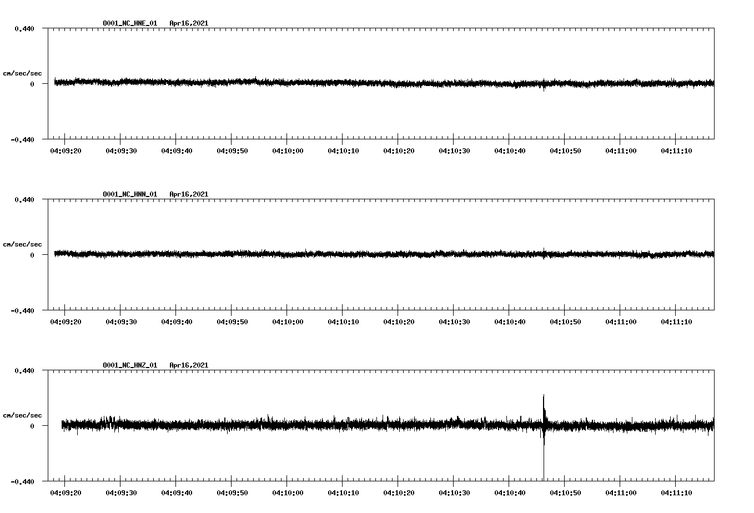The width and height of the screenshot is (754, 513).
Task: Click the small spike near 04:10:45 on HNN
Action: coord(544,250)
